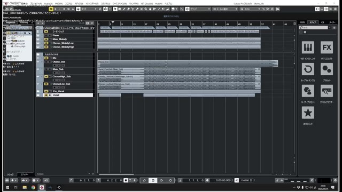Open the Audio menu

(x=48, y=4)
